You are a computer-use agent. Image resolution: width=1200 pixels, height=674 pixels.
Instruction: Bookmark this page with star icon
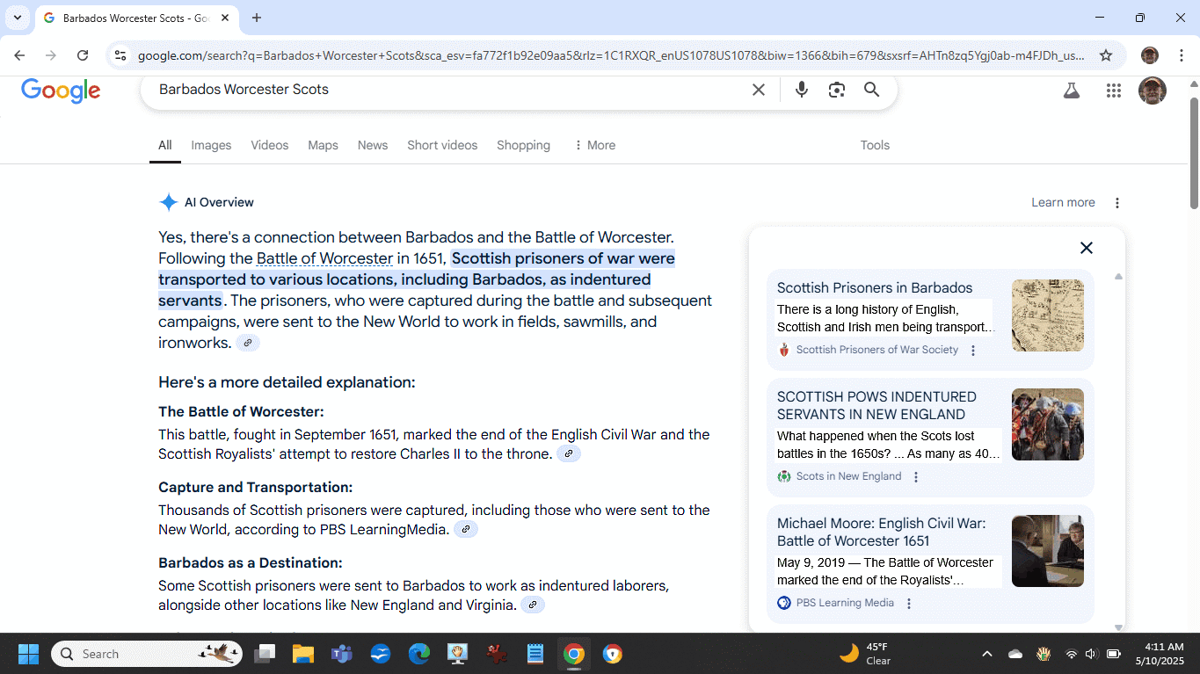[x=1106, y=55]
